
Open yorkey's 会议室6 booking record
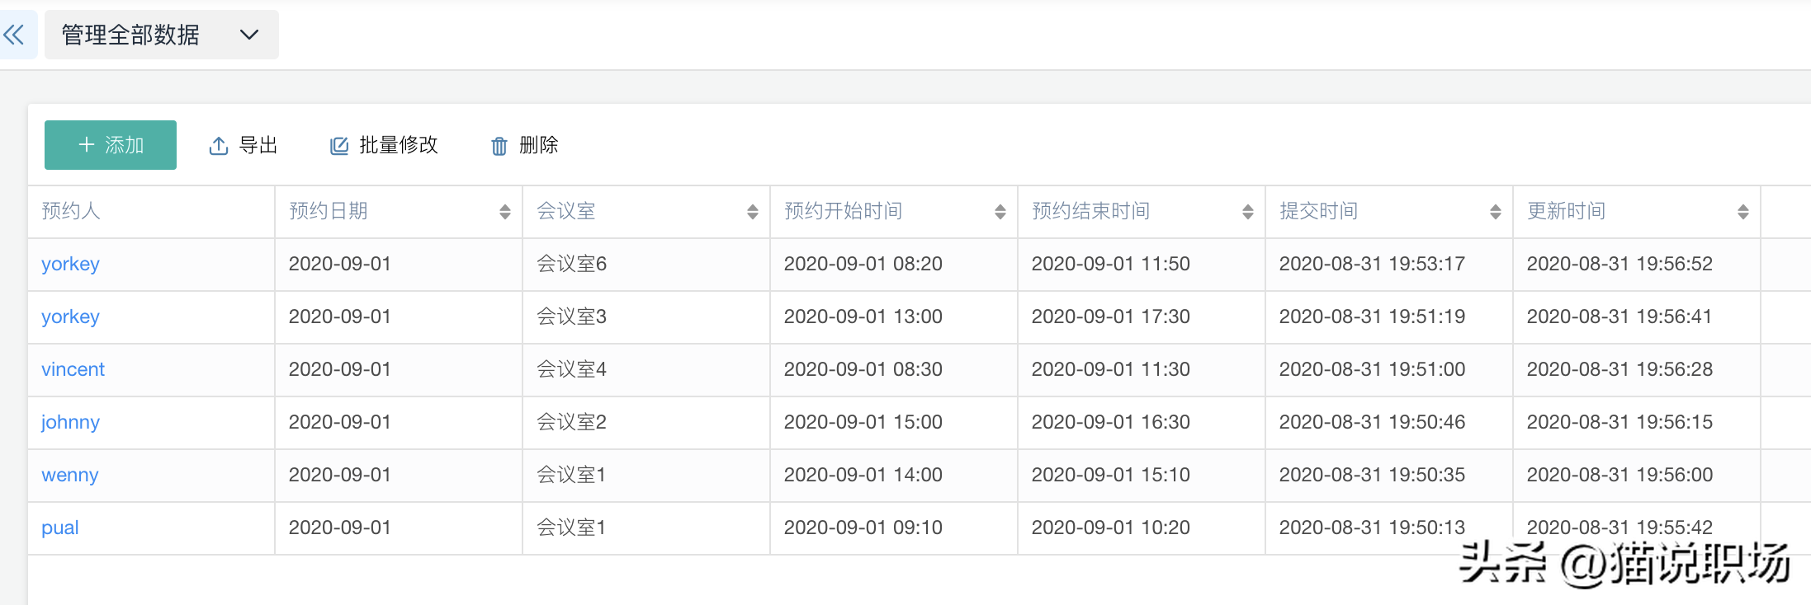[70, 264]
